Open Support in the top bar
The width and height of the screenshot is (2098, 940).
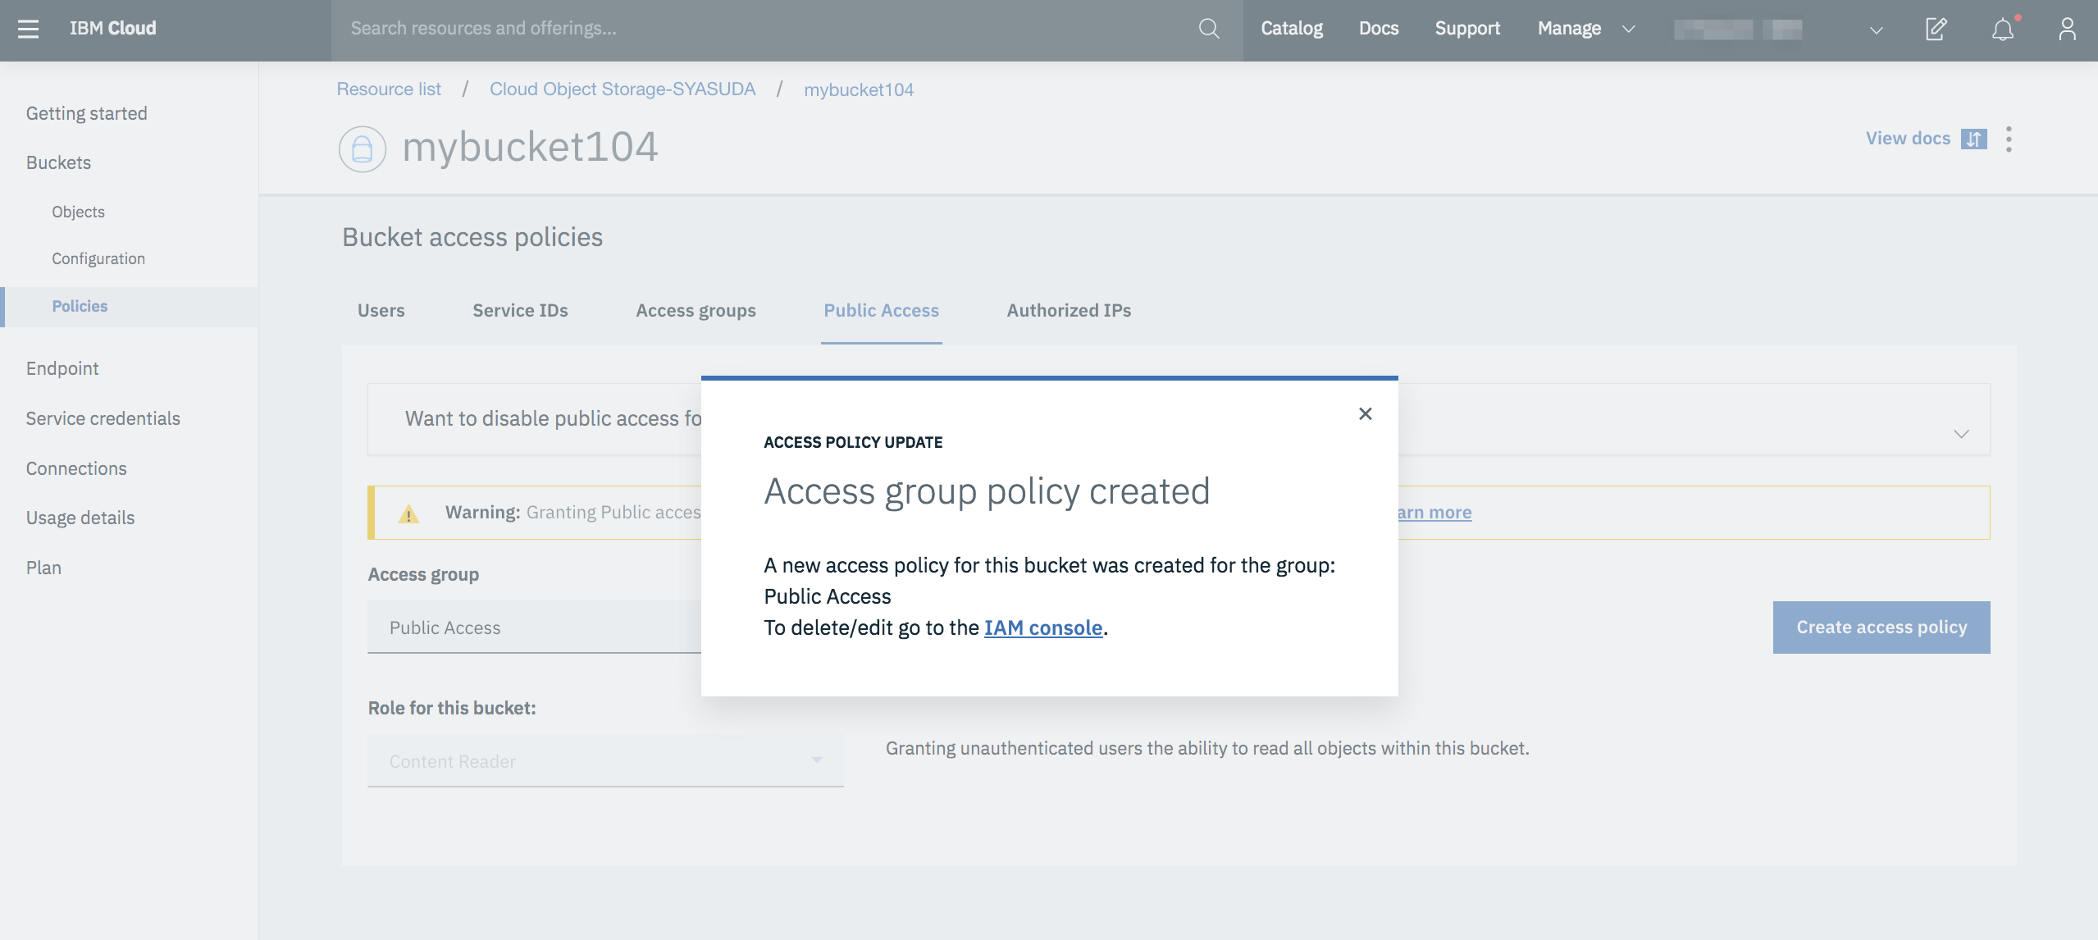coord(1466,29)
